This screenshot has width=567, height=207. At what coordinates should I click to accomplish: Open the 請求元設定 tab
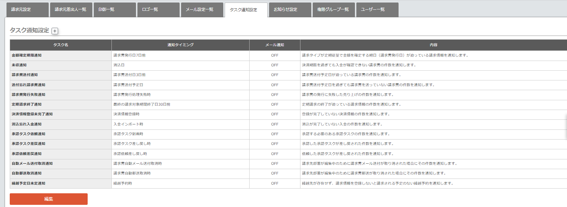click(x=27, y=9)
